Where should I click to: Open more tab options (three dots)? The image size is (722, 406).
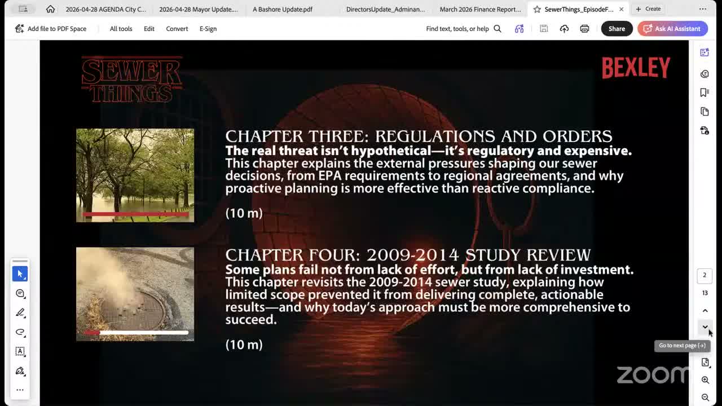tap(703, 9)
